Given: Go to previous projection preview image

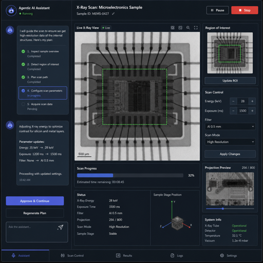Looking at the screenshot, I should pos(209,189).
